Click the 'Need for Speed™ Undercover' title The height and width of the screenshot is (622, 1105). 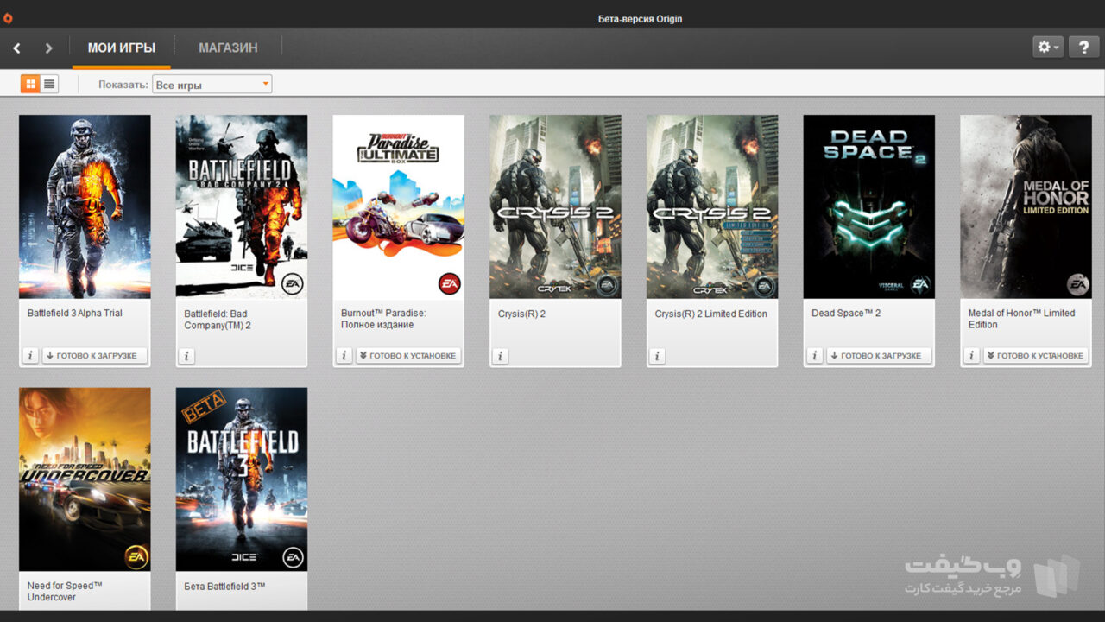(65, 591)
